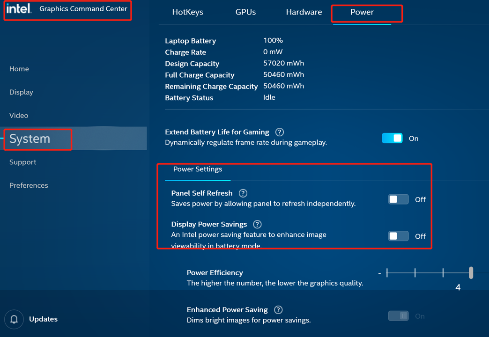Show help for Panel Self Refresh
Image resolution: width=489 pixels, height=337 pixels.
point(243,193)
